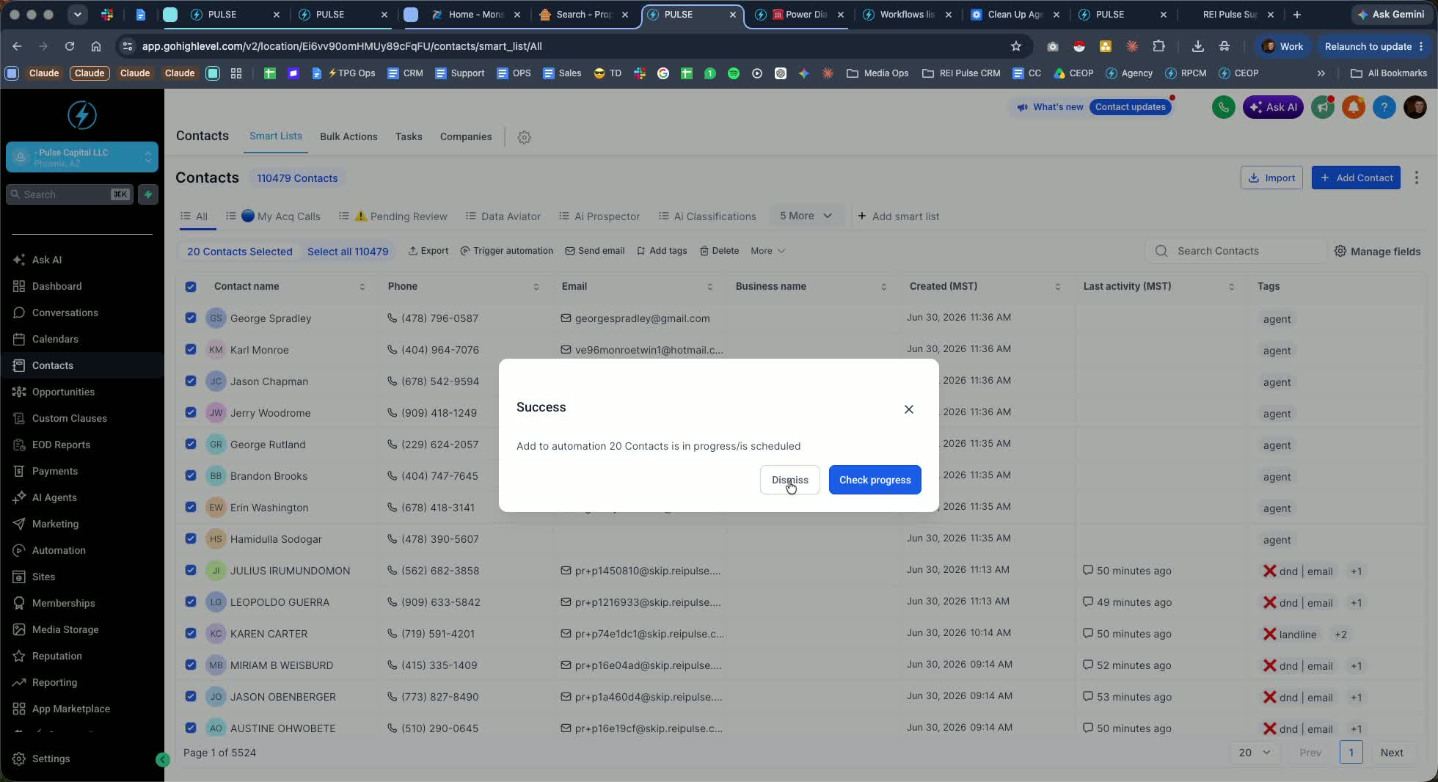Expand the 5 More smart lists dropdown

[806, 216]
